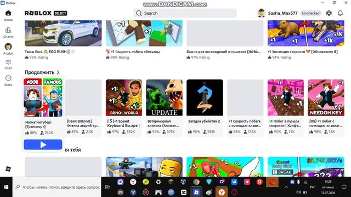Open the Загадка убийства 2 thumbnail

coord(205,97)
